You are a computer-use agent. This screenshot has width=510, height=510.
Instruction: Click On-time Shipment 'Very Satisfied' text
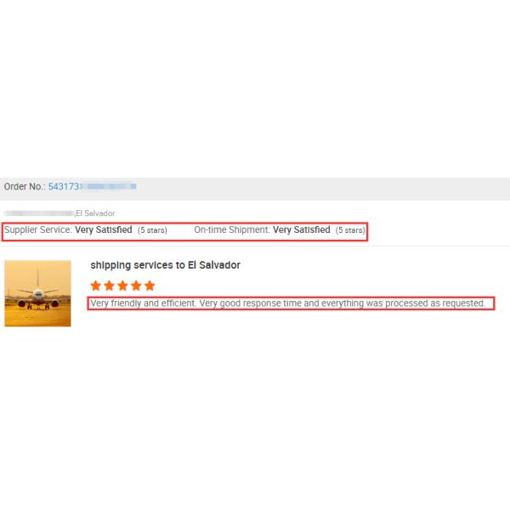click(x=302, y=229)
